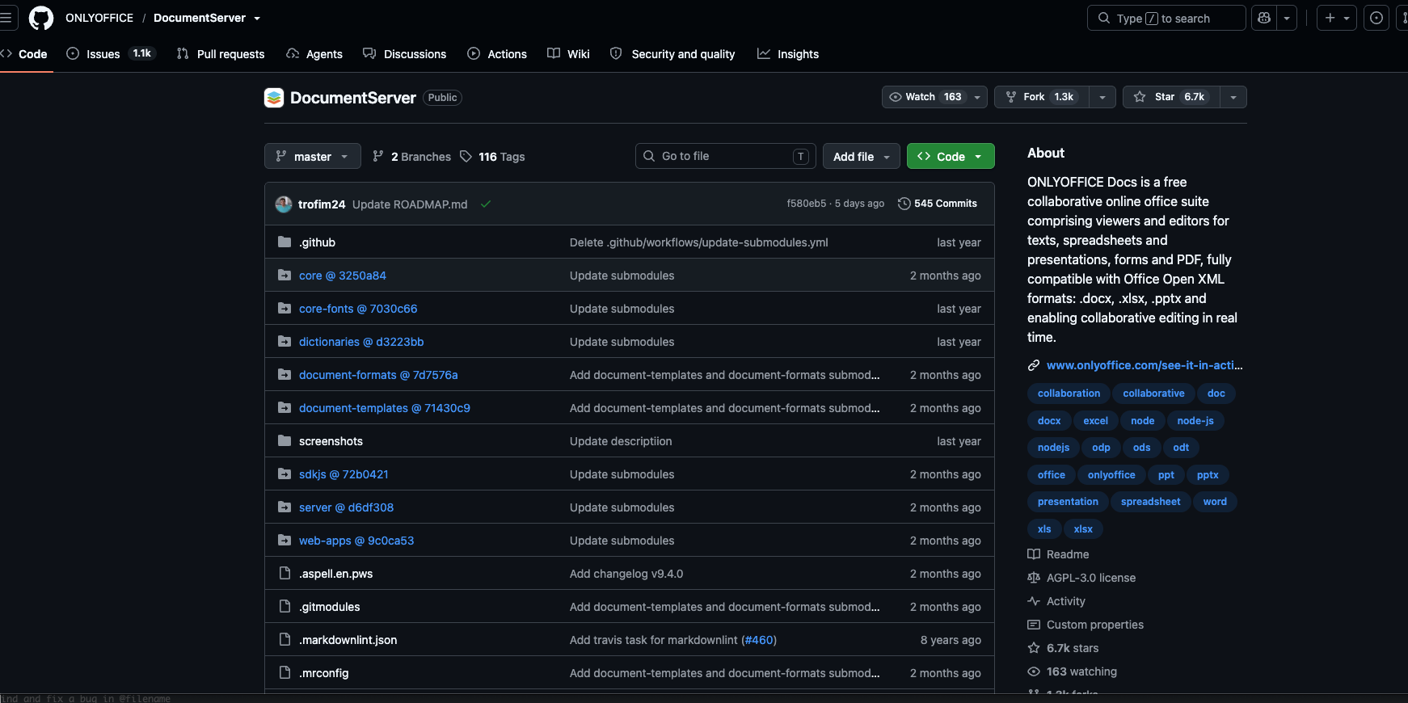The image size is (1408, 703).
Task: Open the green Code clone dropdown
Action: click(x=951, y=157)
